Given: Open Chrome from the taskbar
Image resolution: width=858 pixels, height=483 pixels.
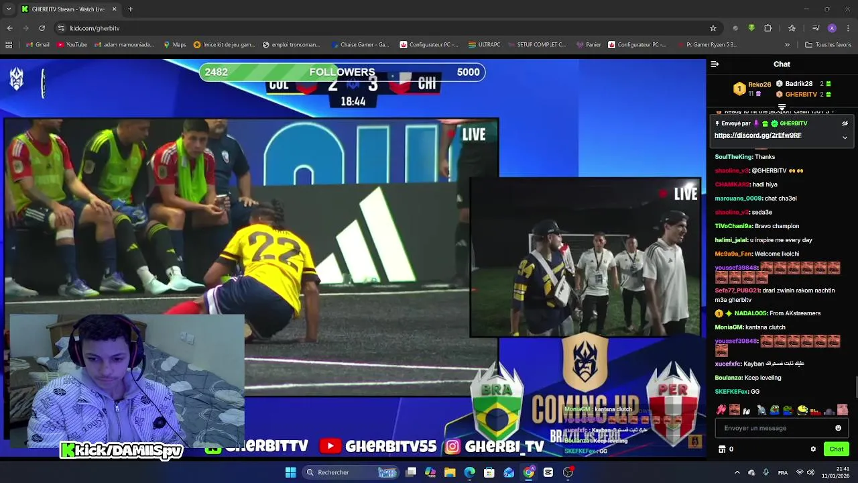Looking at the screenshot, I should point(529,472).
